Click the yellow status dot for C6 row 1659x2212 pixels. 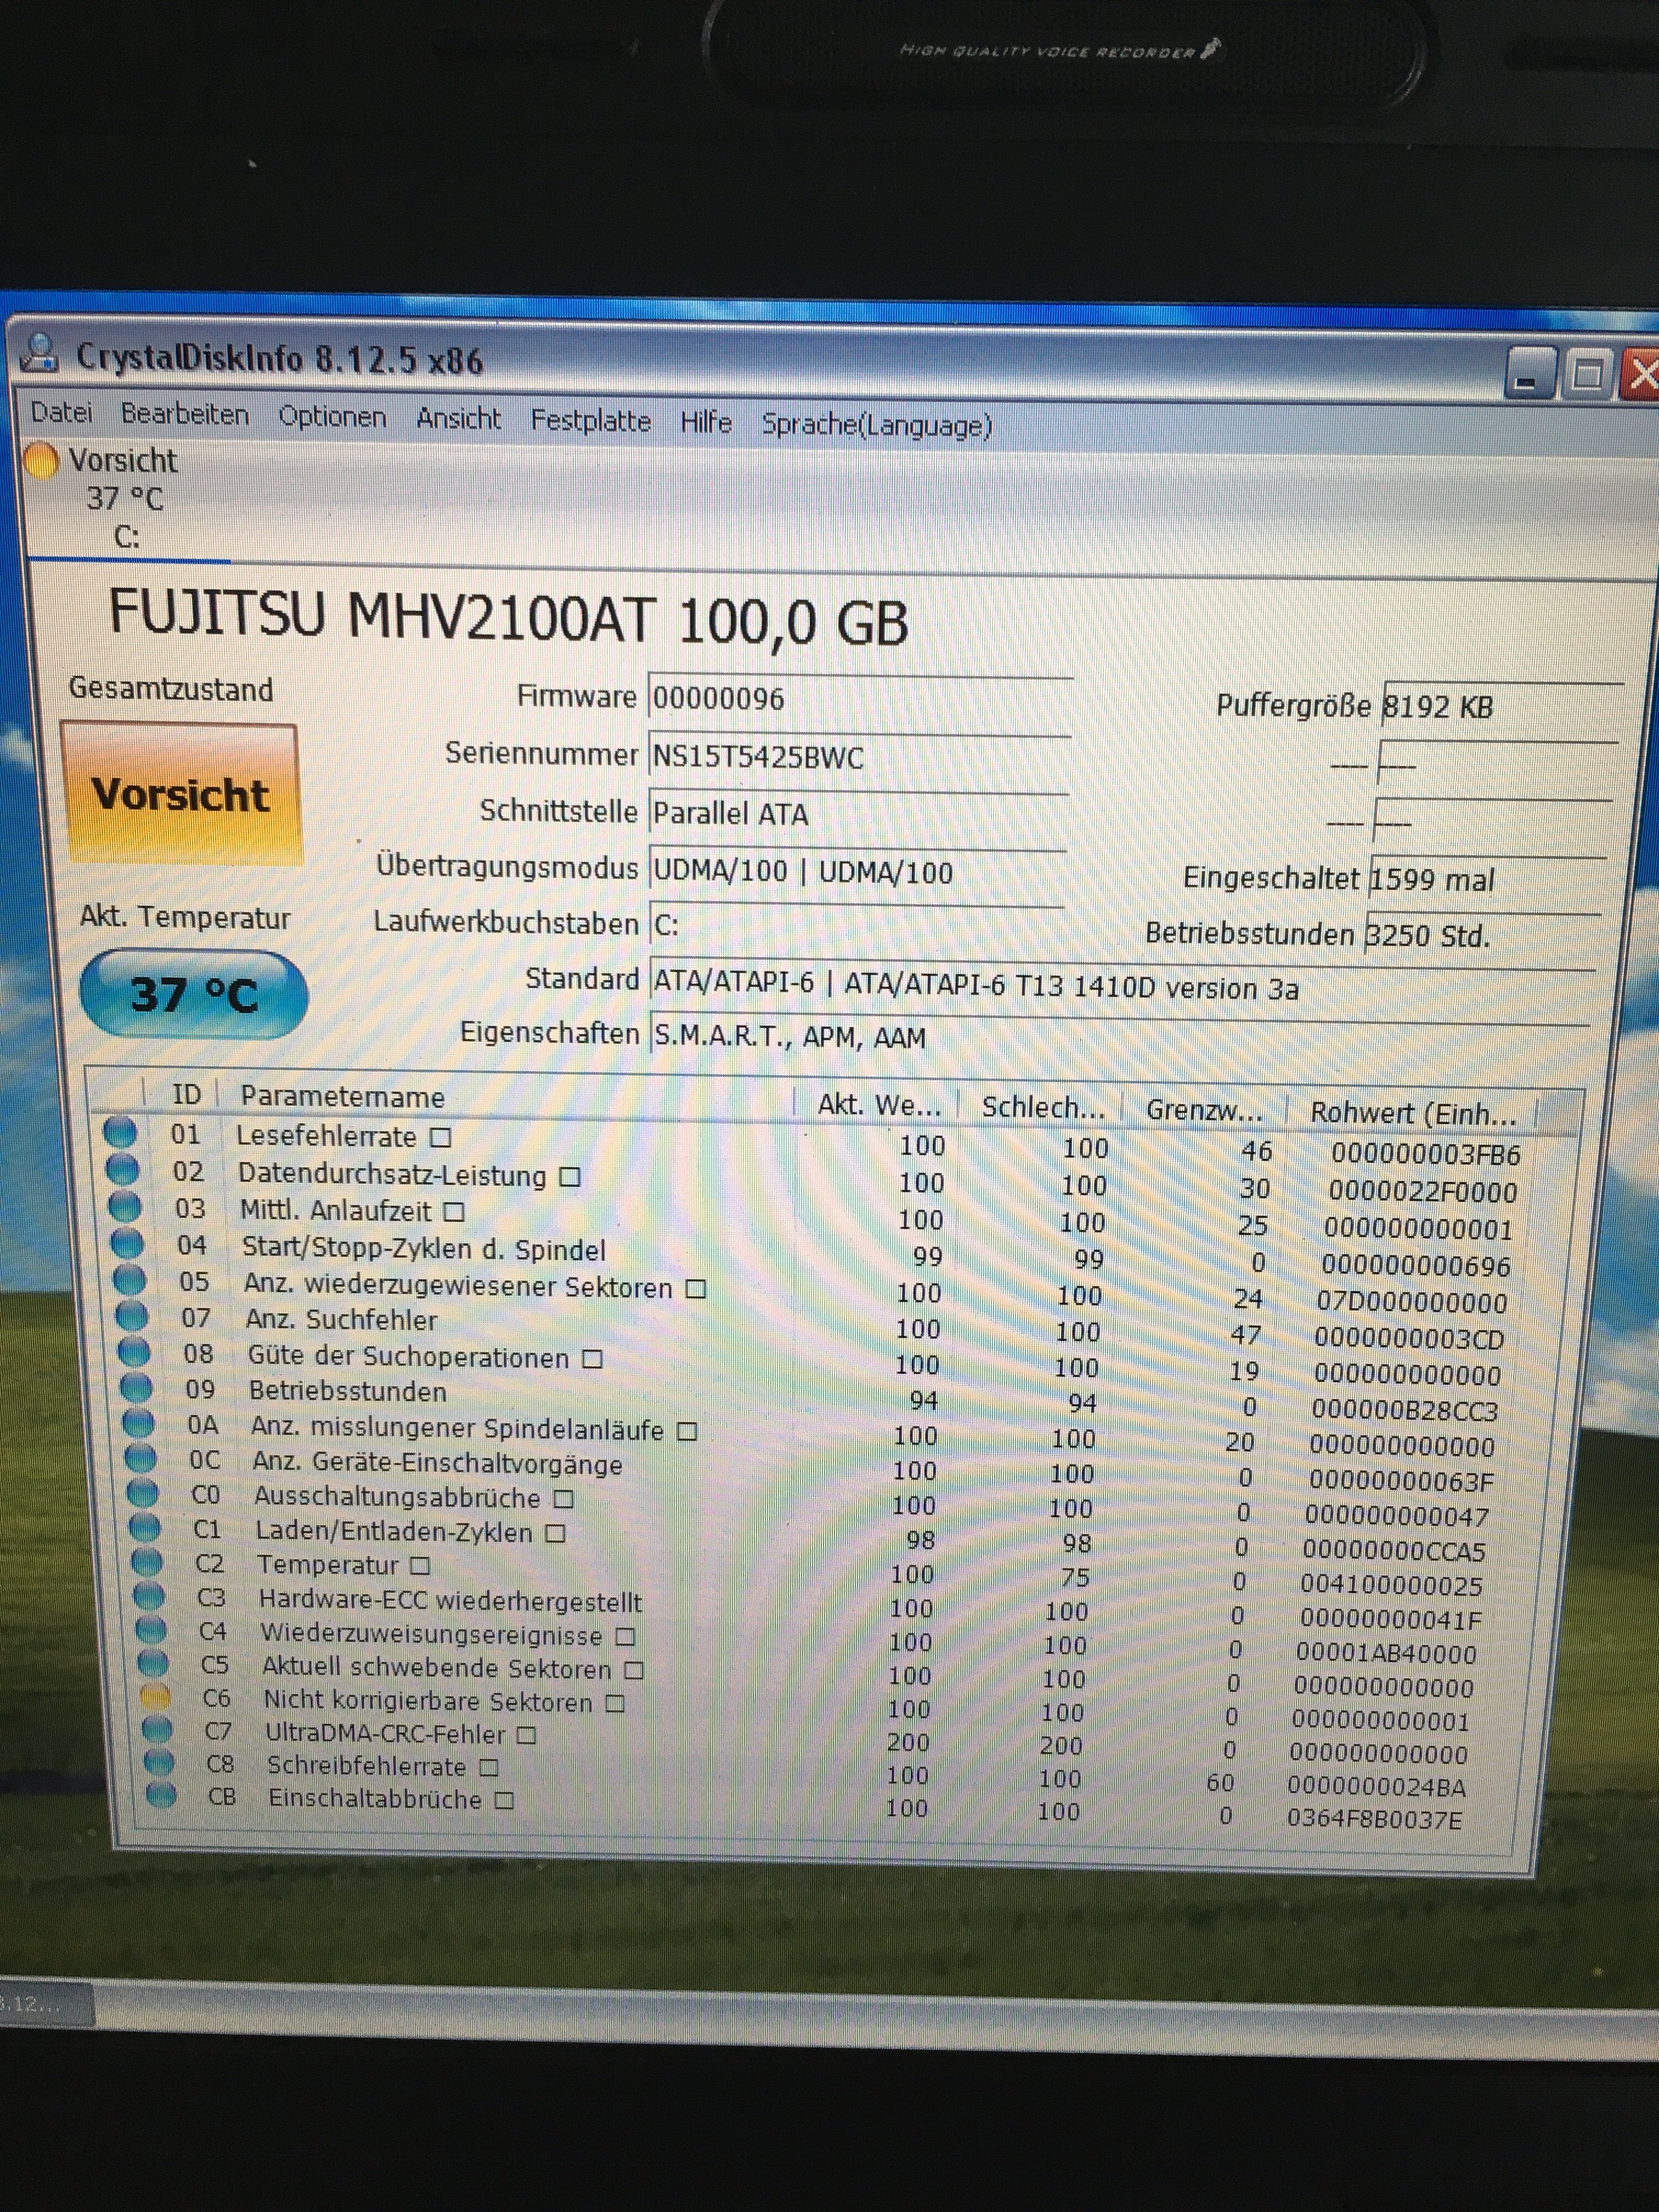(155, 1697)
